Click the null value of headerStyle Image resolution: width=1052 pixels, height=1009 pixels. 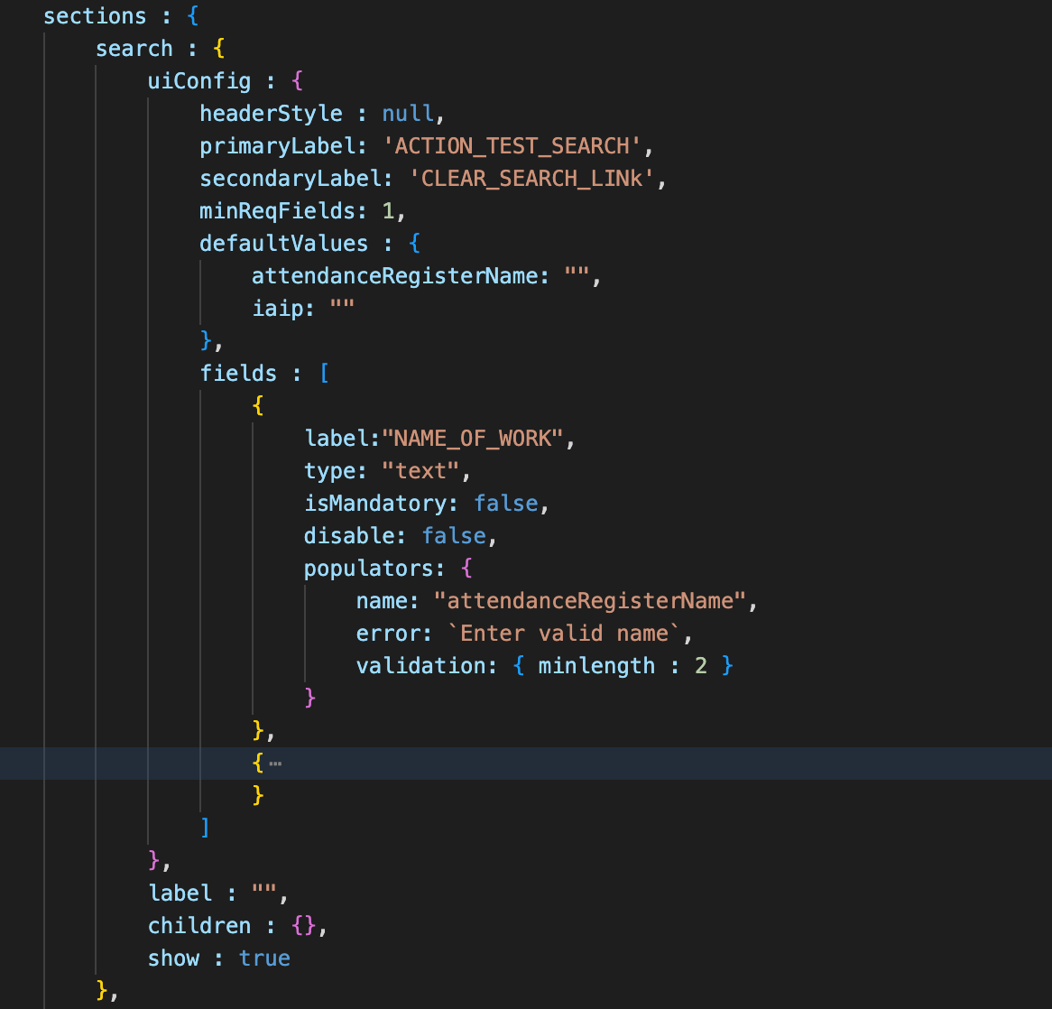(408, 114)
